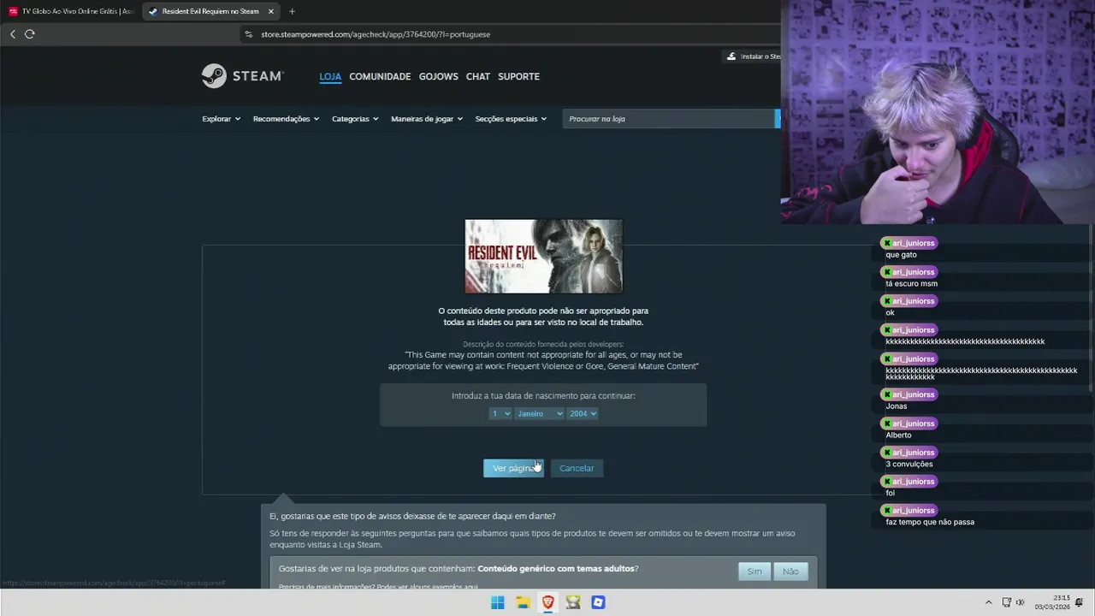Click the network icon in system tray

tap(1006, 602)
